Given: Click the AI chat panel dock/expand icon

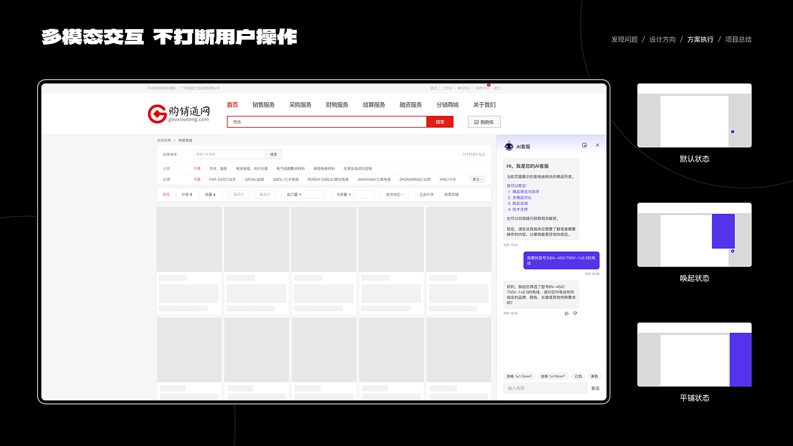Looking at the screenshot, I should pyautogui.click(x=584, y=145).
